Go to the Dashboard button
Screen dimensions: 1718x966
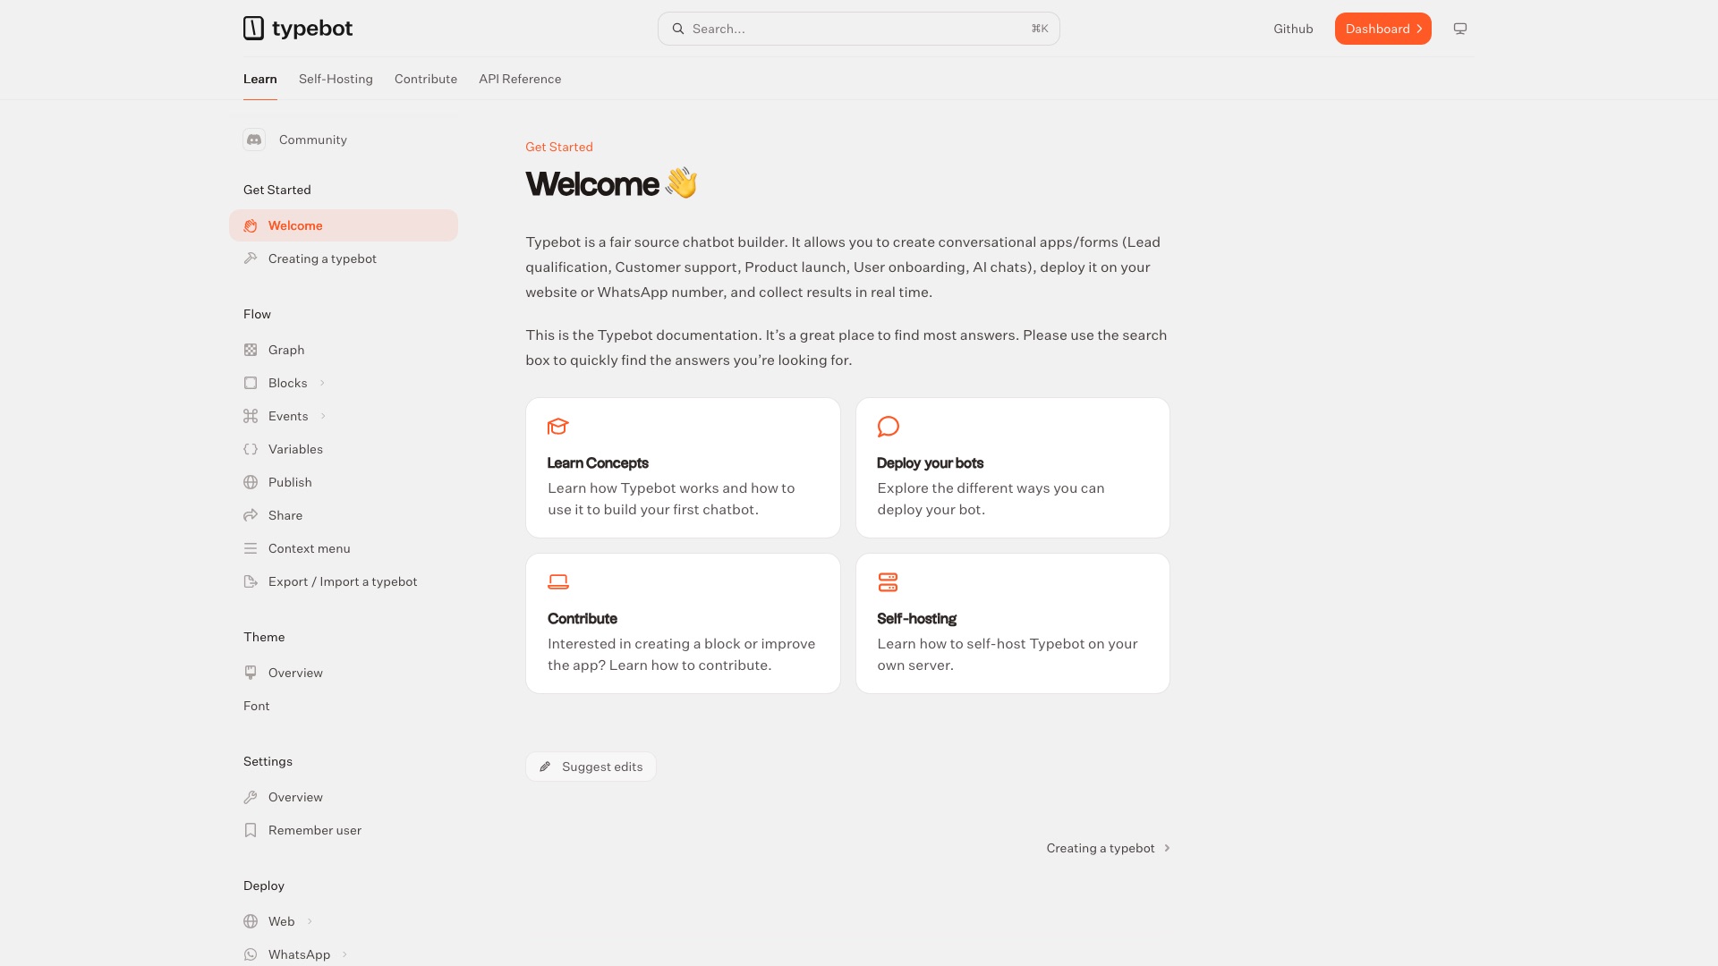(1383, 29)
